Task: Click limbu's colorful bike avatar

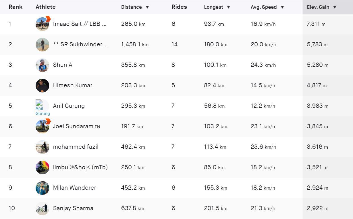Action: coord(42,168)
